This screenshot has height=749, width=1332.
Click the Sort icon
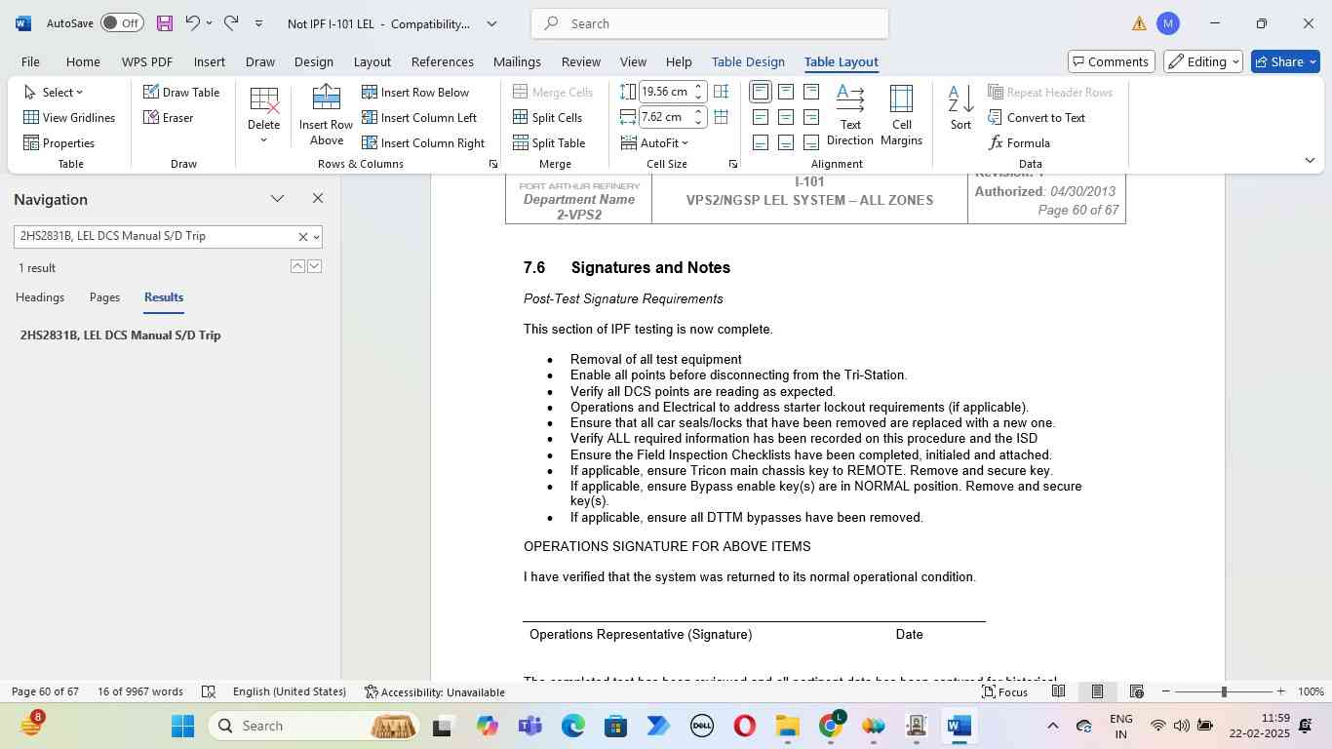(x=960, y=107)
